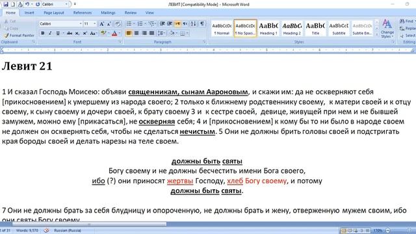Apply the Title style

click(x=315, y=28)
